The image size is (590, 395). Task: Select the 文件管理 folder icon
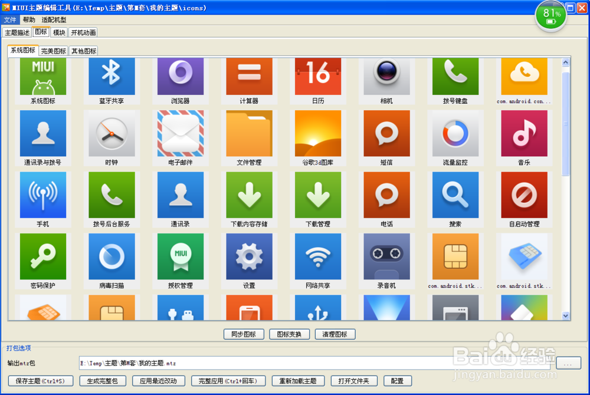point(249,133)
